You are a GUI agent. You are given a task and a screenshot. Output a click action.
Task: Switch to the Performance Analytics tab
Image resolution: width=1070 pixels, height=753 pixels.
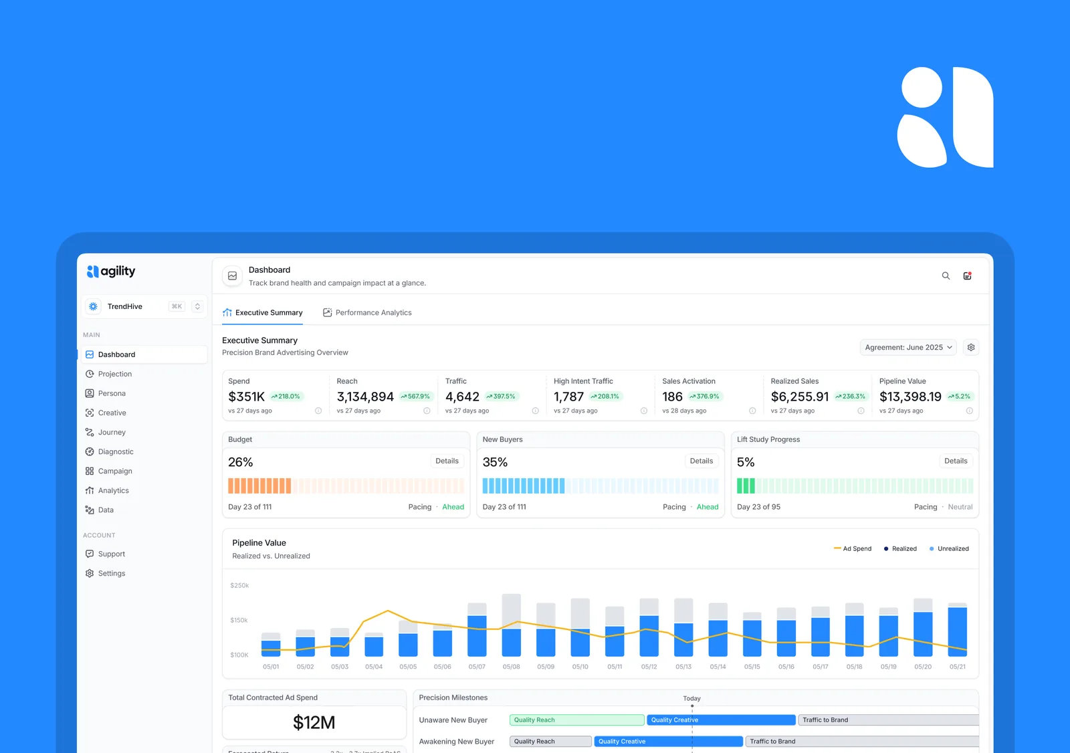(367, 312)
